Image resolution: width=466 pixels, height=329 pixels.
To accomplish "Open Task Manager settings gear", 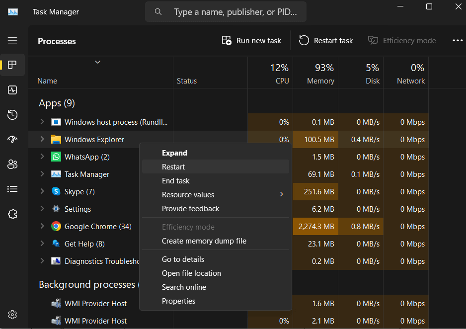I will click(x=12, y=315).
